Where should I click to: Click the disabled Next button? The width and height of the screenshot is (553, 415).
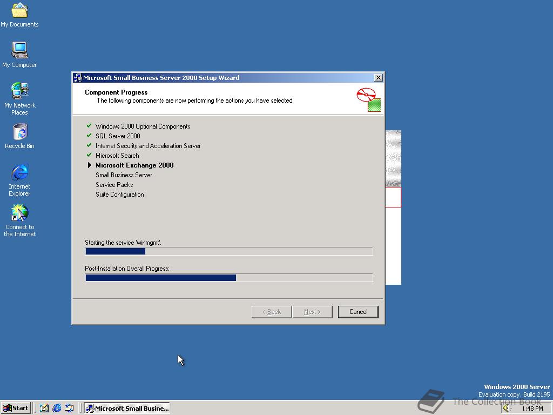pos(312,312)
